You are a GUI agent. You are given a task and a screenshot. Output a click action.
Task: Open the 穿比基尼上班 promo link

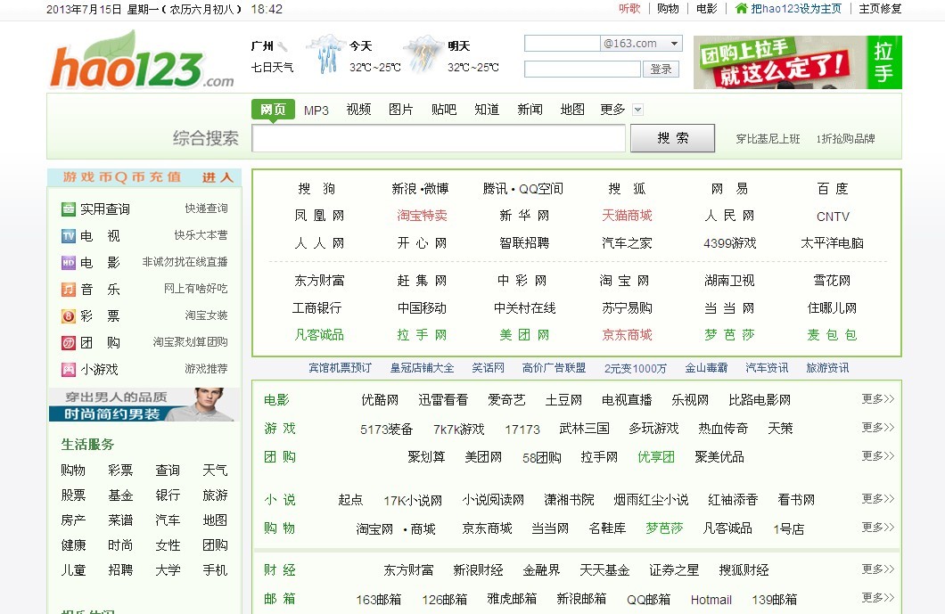click(x=768, y=139)
